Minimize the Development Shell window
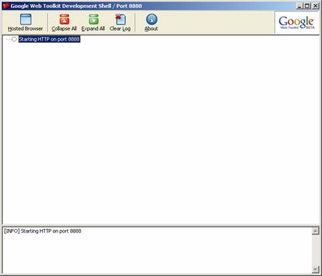Screen dimensions: 322x276 (x=299, y=6)
